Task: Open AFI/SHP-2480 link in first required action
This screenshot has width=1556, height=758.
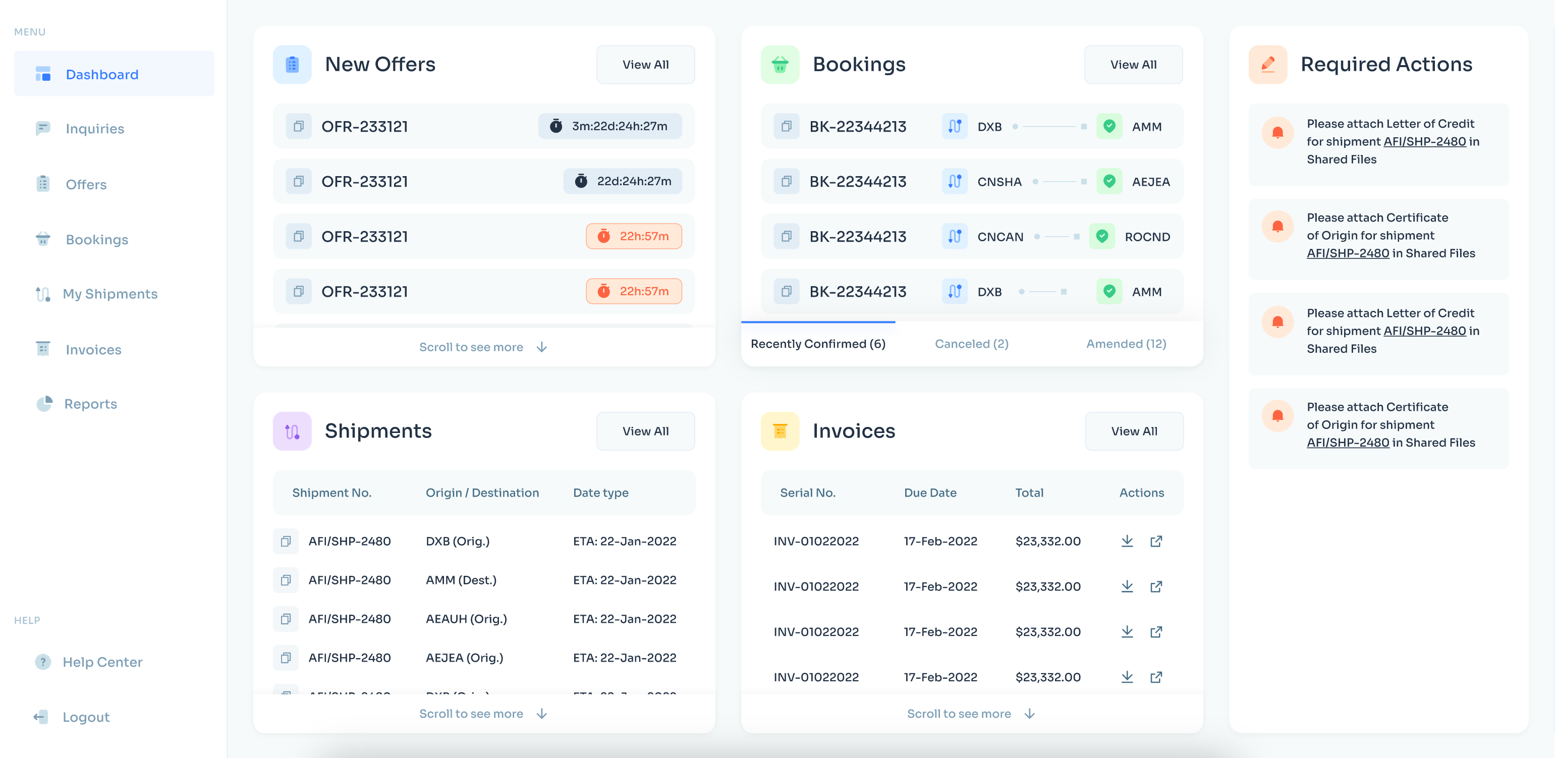Action: (x=1424, y=141)
